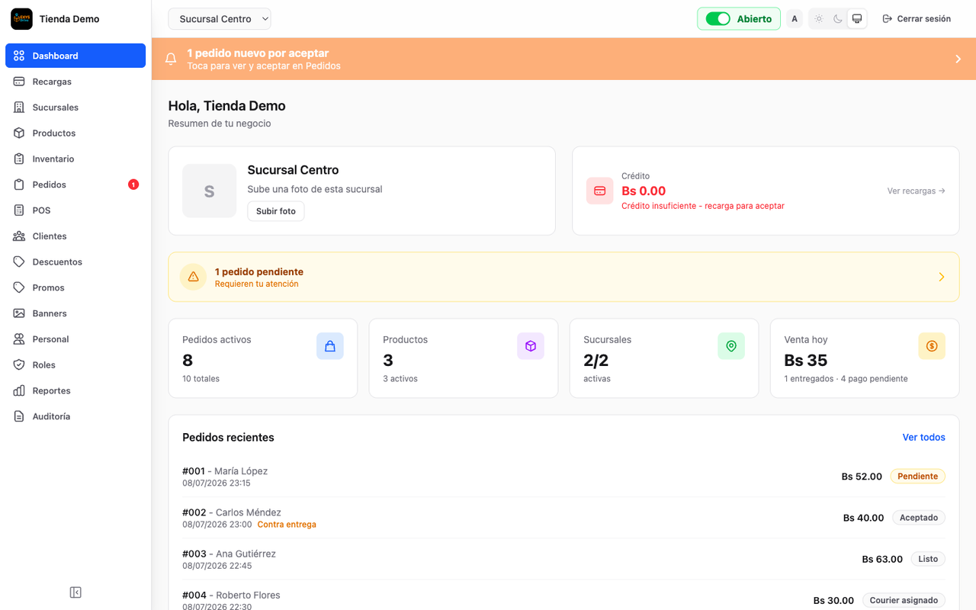
Task: Switch to dark theme moon icon
Action: tap(838, 19)
